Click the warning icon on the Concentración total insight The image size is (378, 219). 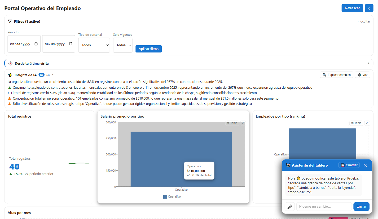tap(10, 99)
